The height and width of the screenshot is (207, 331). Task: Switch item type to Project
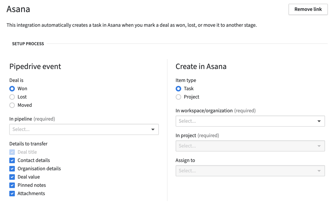178,97
